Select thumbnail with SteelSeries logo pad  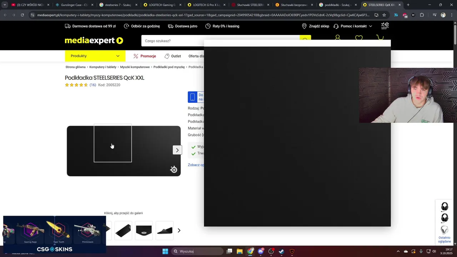[144, 230]
